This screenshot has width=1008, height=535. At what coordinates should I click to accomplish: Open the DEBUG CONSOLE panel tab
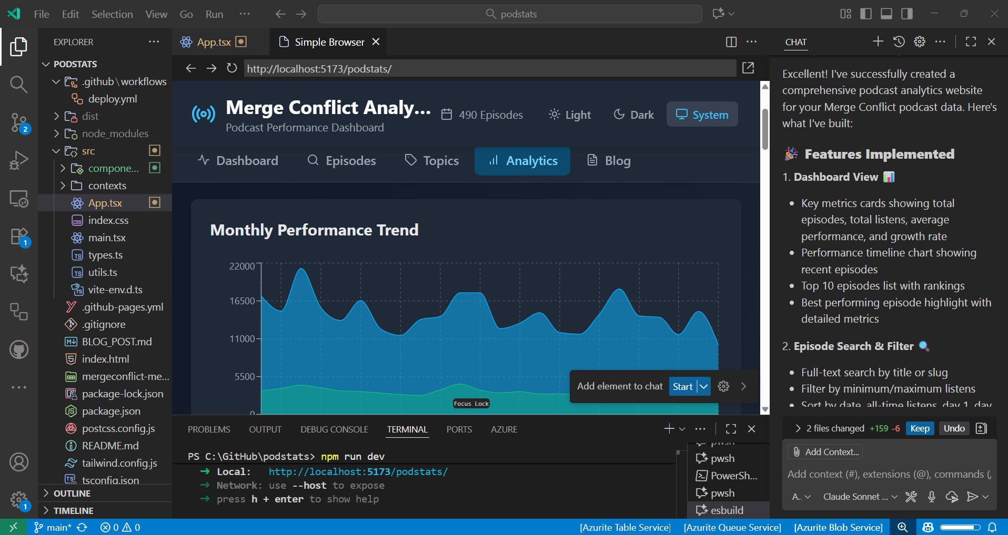(x=334, y=429)
